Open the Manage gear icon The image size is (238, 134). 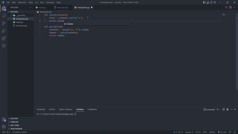4,127
